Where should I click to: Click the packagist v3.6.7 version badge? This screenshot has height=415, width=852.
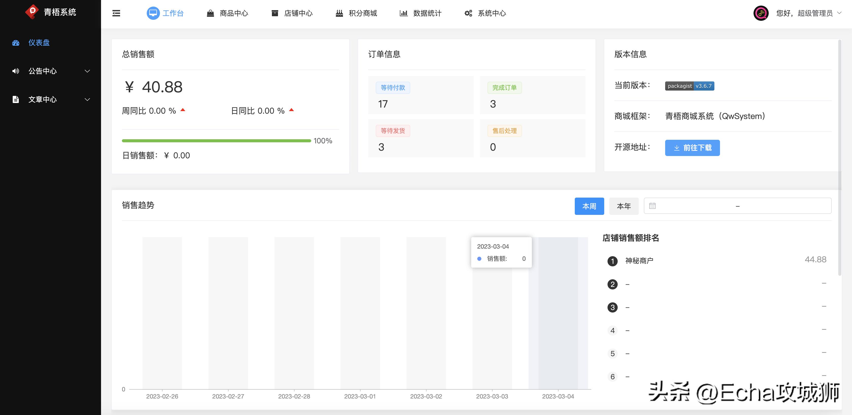click(689, 86)
